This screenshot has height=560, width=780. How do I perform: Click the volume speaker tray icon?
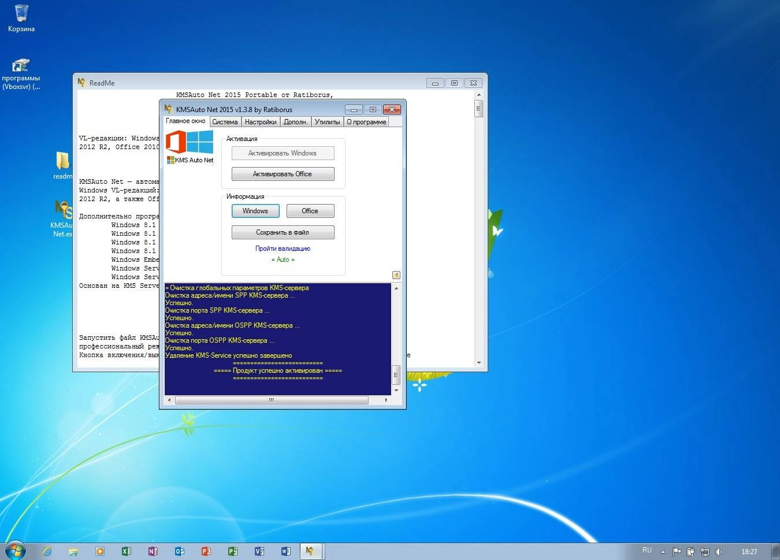tap(719, 551)
